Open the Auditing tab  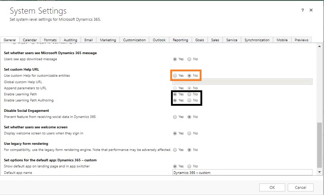[x=70, y=40]
